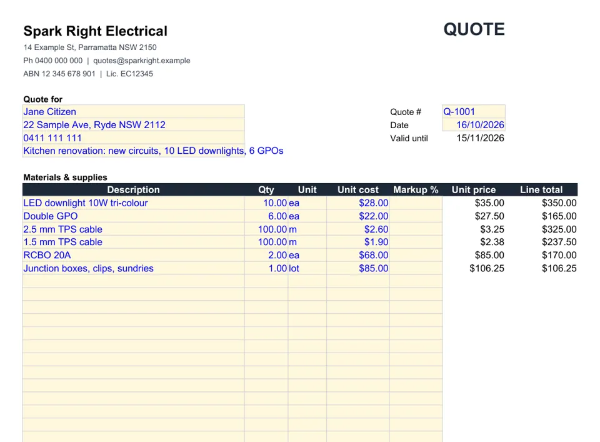Select the Double GPO description cell

coord(134,216)
